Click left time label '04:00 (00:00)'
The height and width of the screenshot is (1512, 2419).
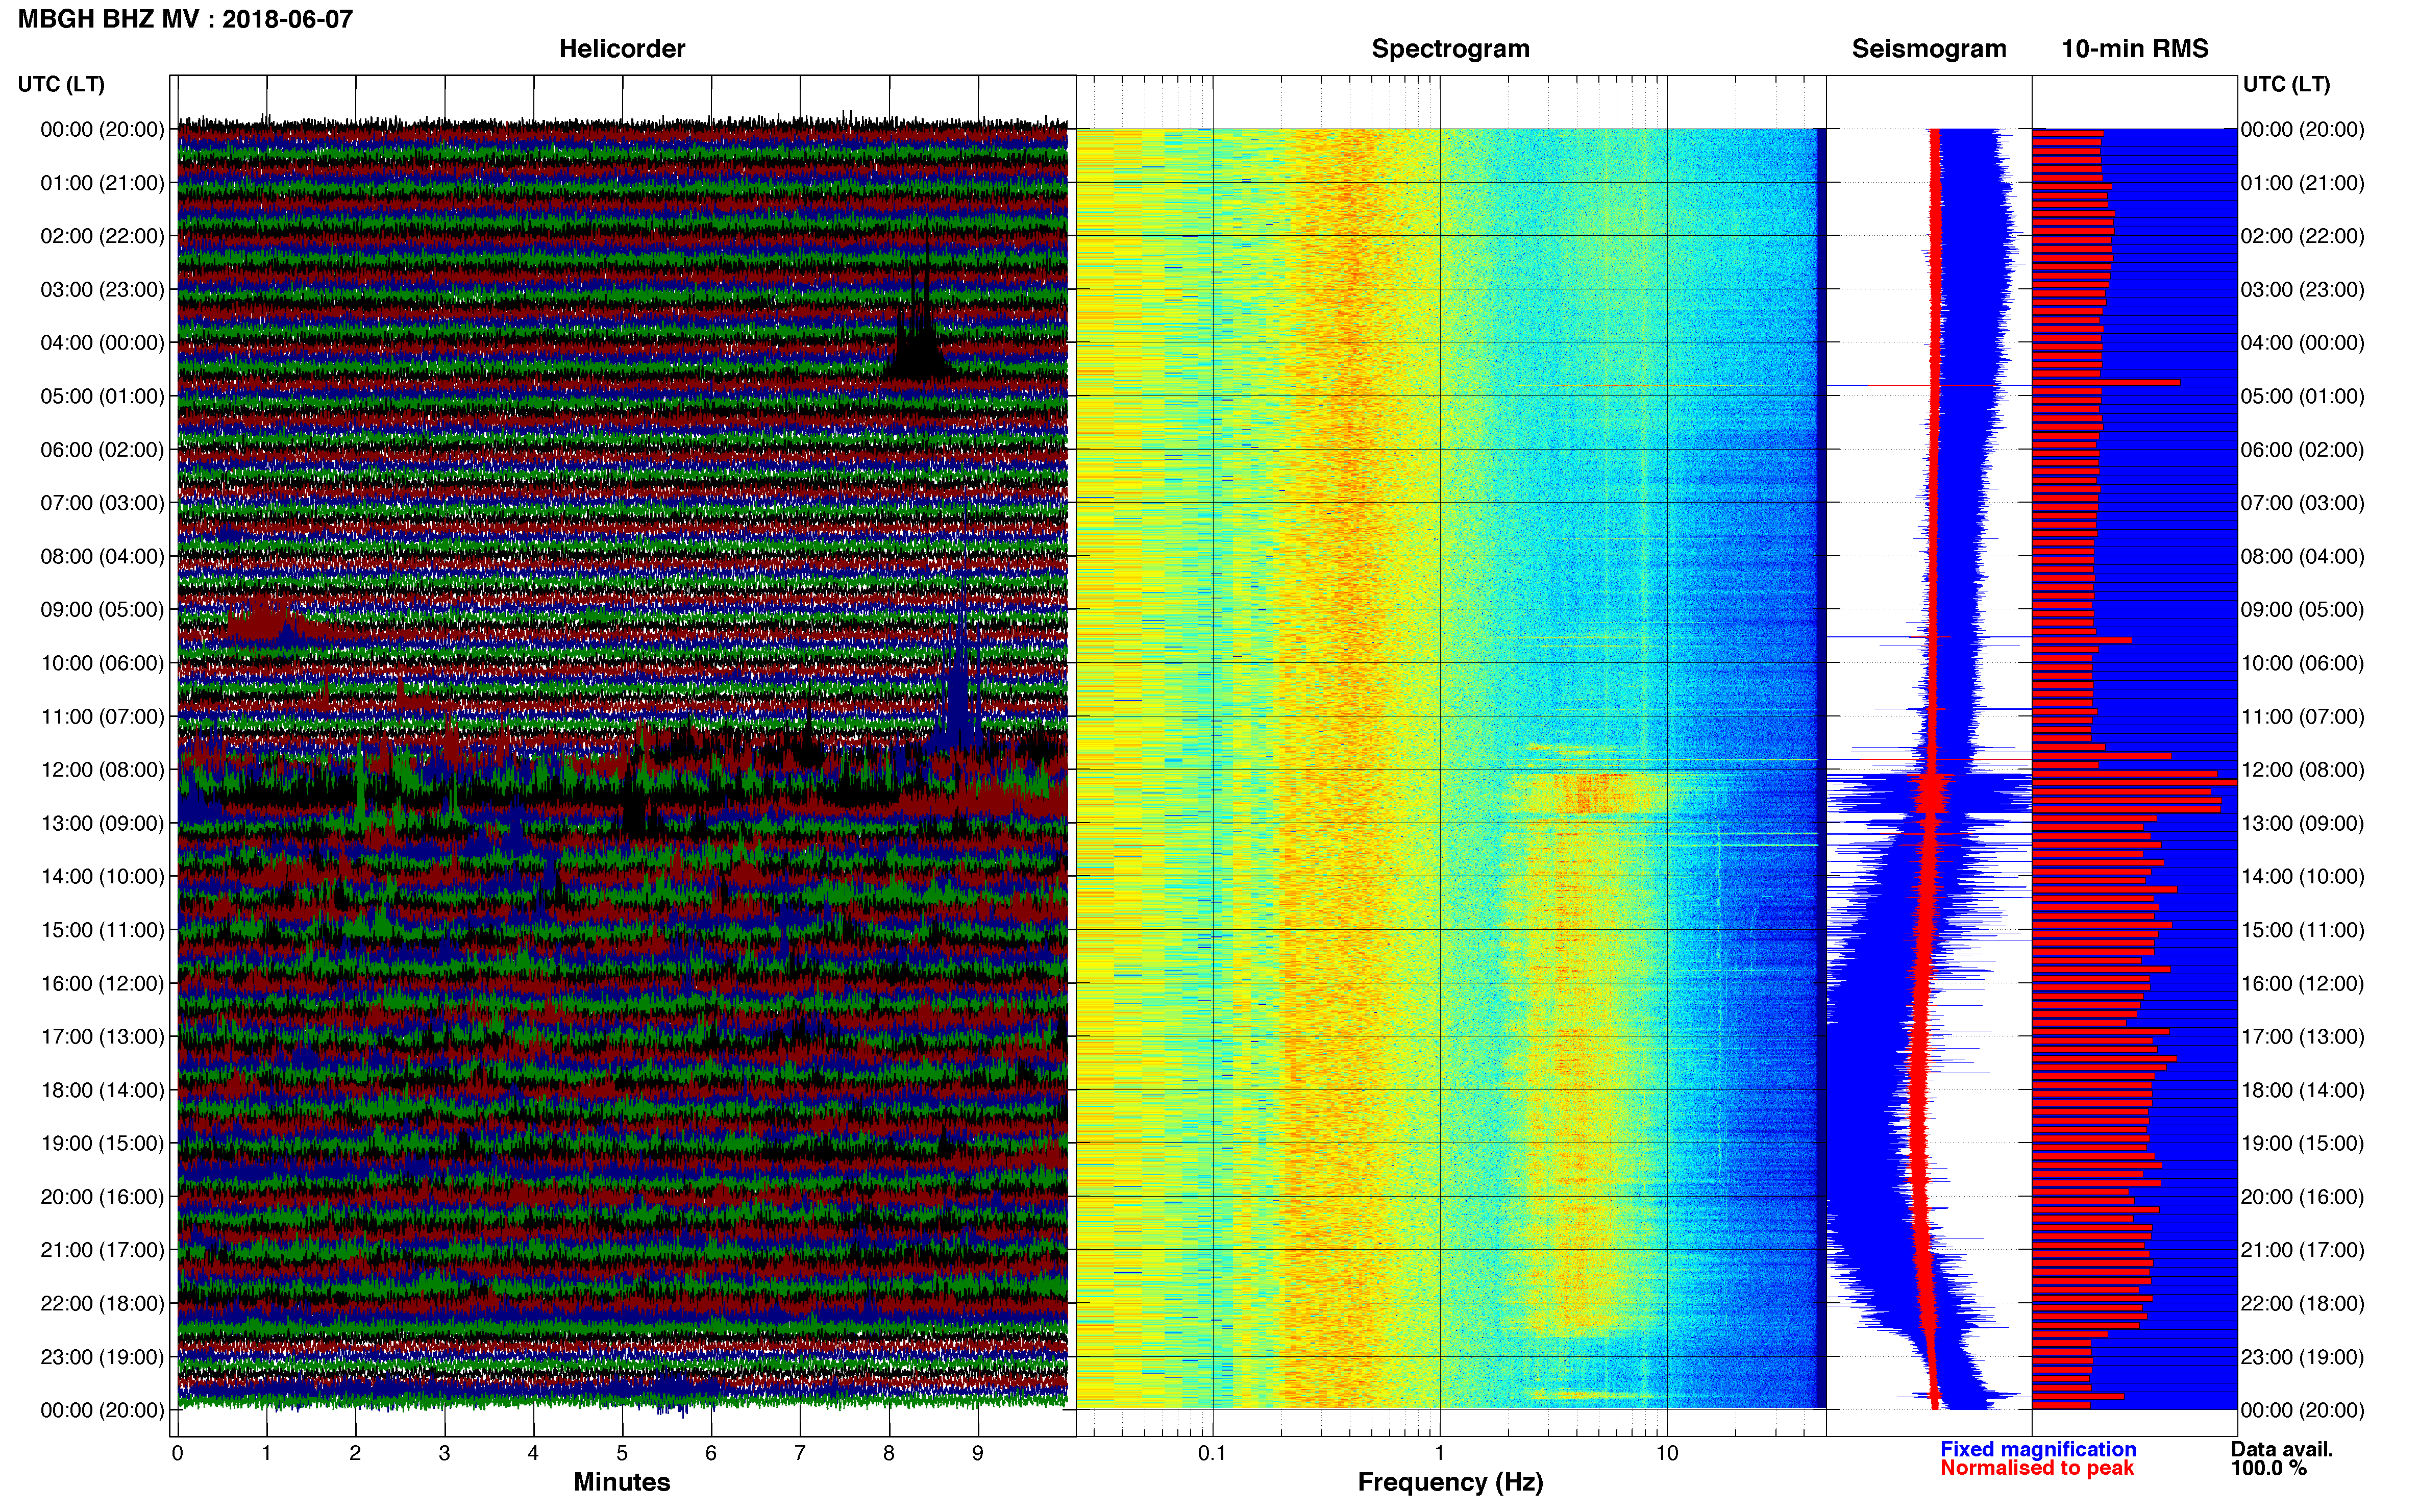(102, 343)
